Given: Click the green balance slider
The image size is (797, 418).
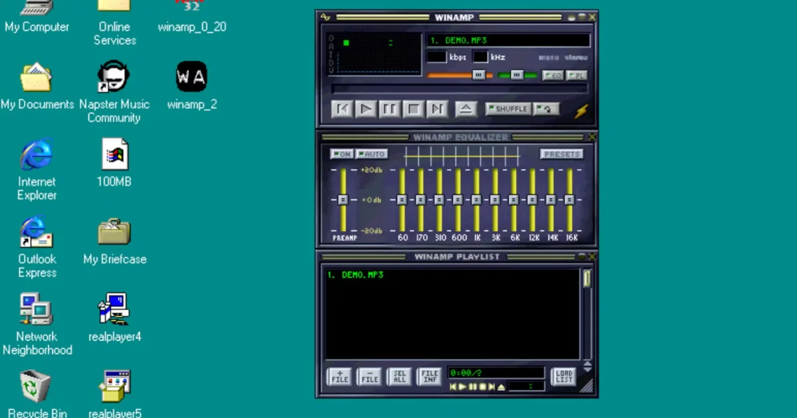Looking at the screenshot, I should coord(517,75).
